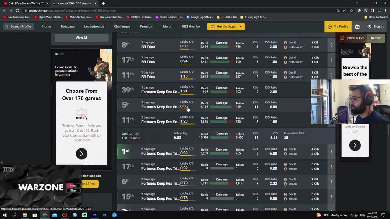Bookmark this page with the star icon

point(351,11)
